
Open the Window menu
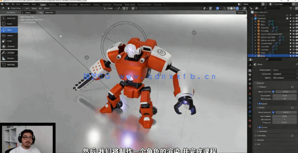pos(26,4)
